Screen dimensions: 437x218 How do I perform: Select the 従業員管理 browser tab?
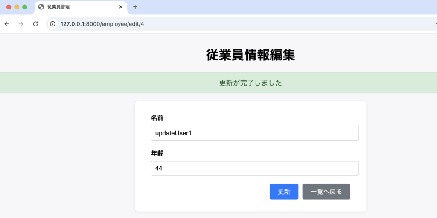pos(77,7)
